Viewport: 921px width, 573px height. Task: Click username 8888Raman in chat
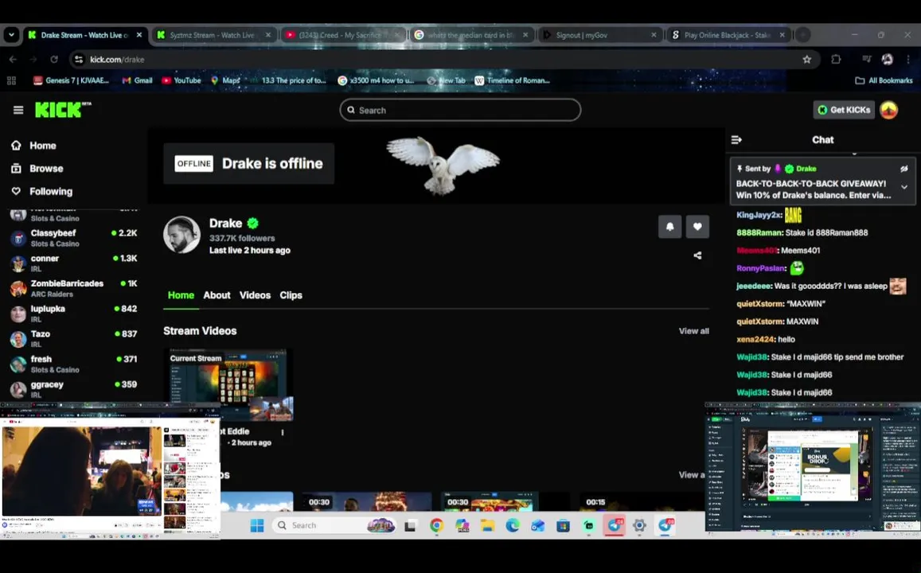759,233
